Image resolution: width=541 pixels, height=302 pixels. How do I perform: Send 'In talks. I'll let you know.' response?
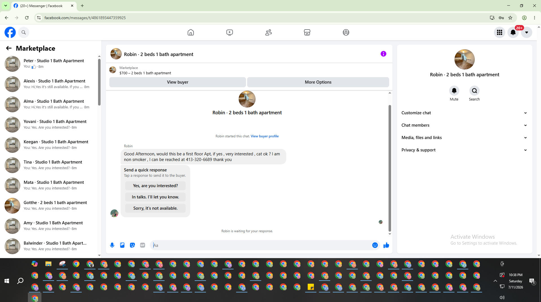click(x=155, y=197)
